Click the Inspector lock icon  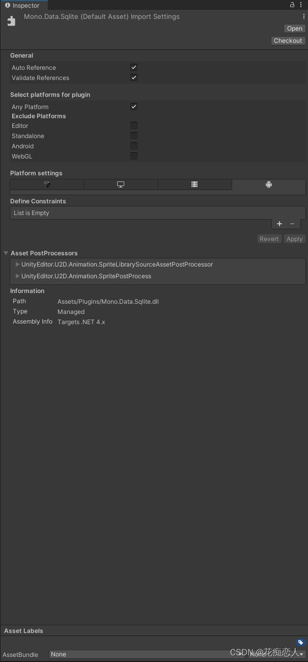click(292, 5)
